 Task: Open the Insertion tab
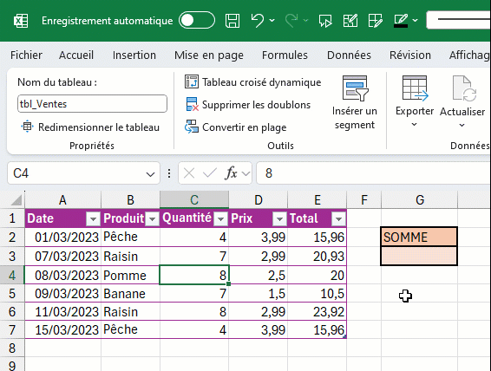click(x=134, y=55)
